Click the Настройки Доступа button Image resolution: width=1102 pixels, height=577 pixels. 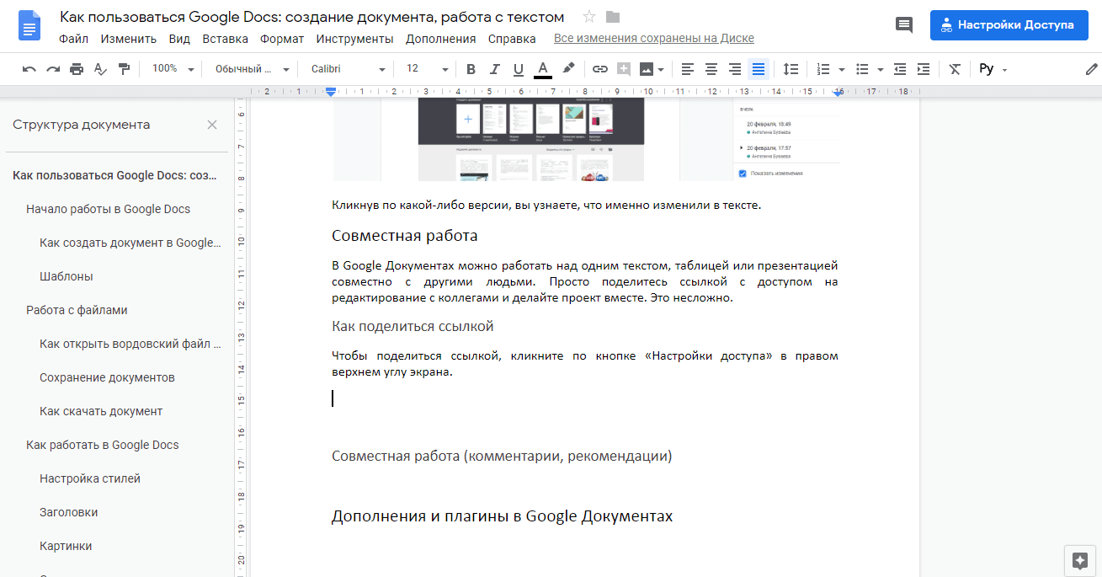click(x=1009, y=24)
